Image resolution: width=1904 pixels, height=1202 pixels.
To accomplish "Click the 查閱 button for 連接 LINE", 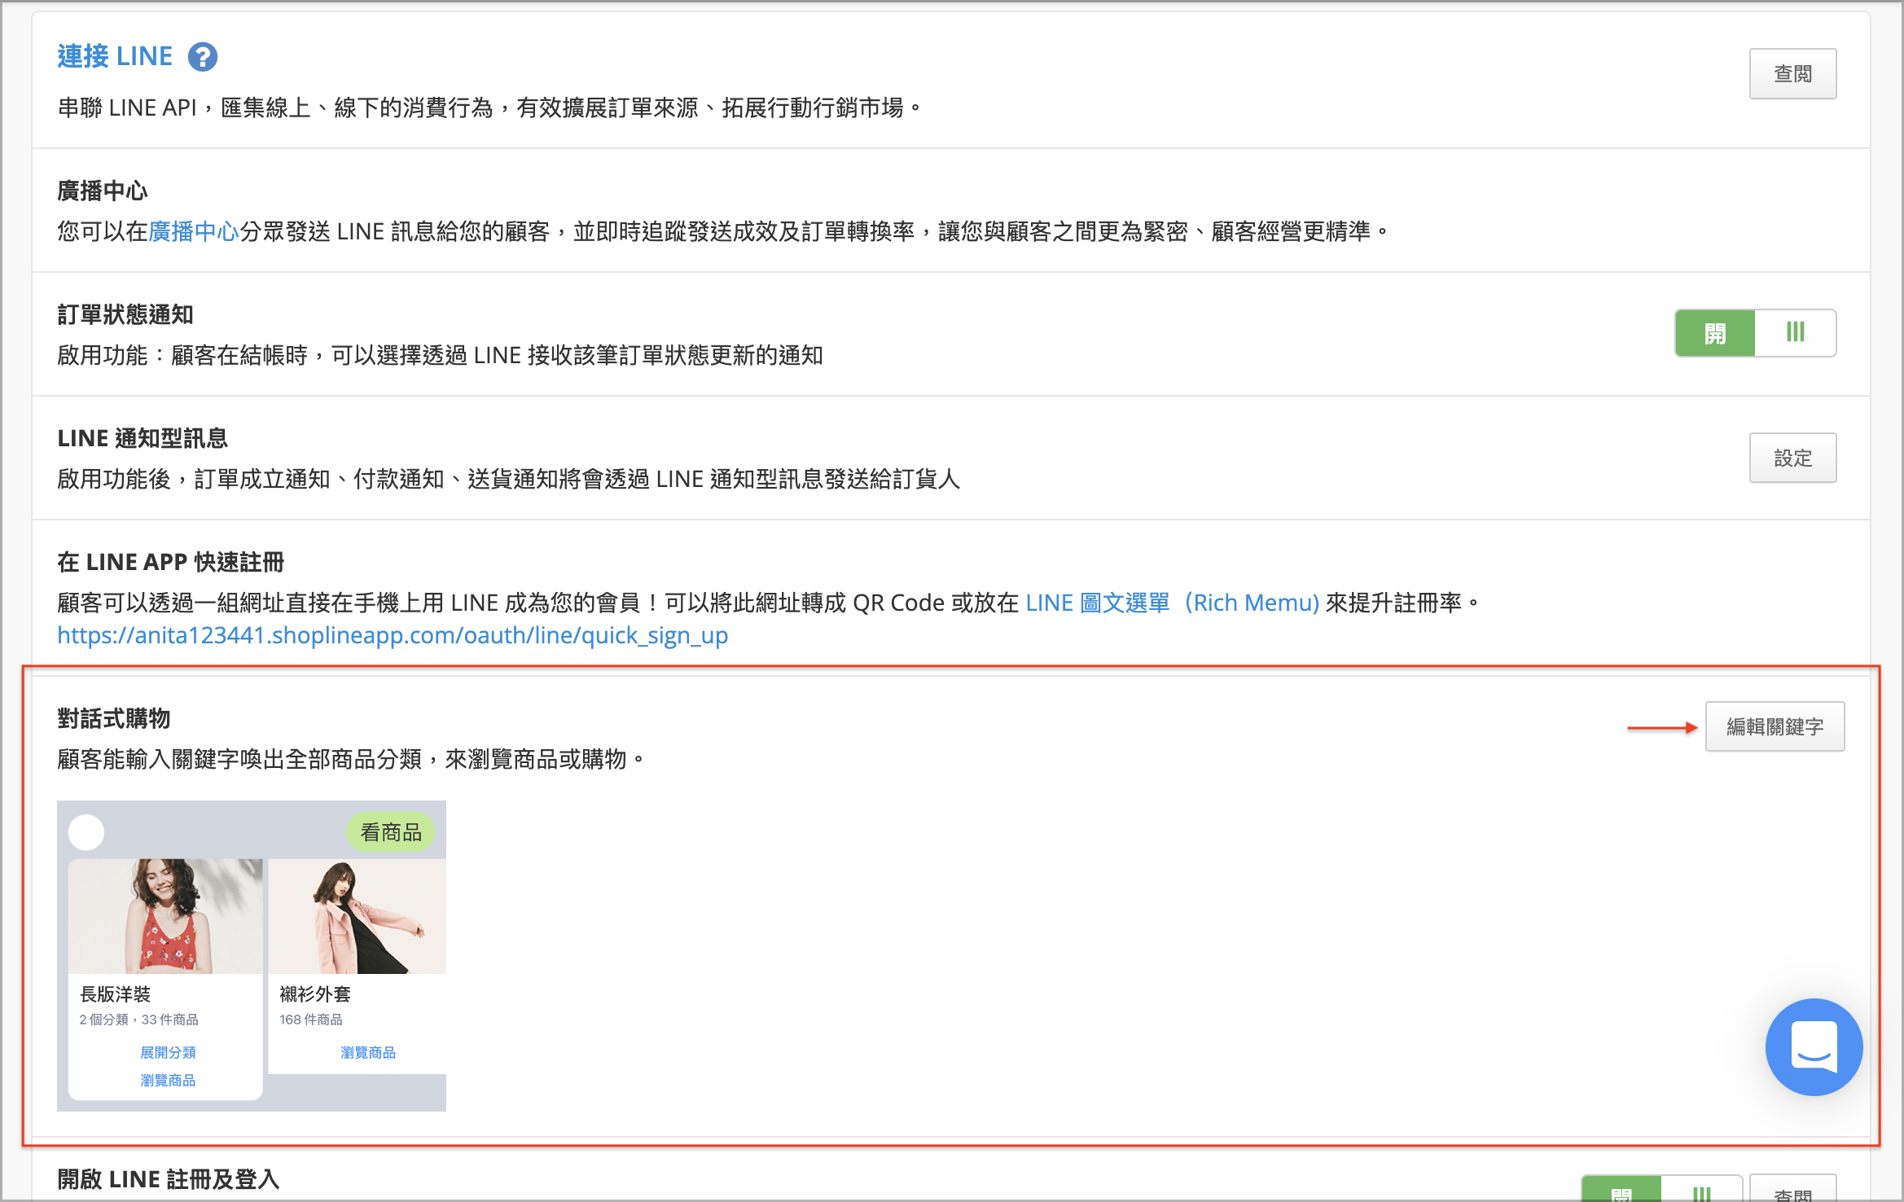I will (x=1792, y=74).
